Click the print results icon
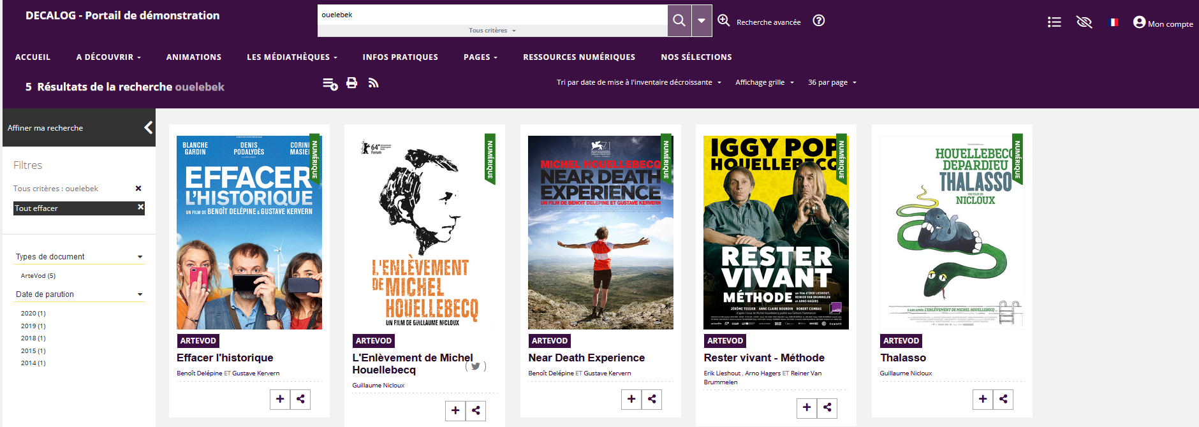The image size is (1199, 427). pos(351,83)
